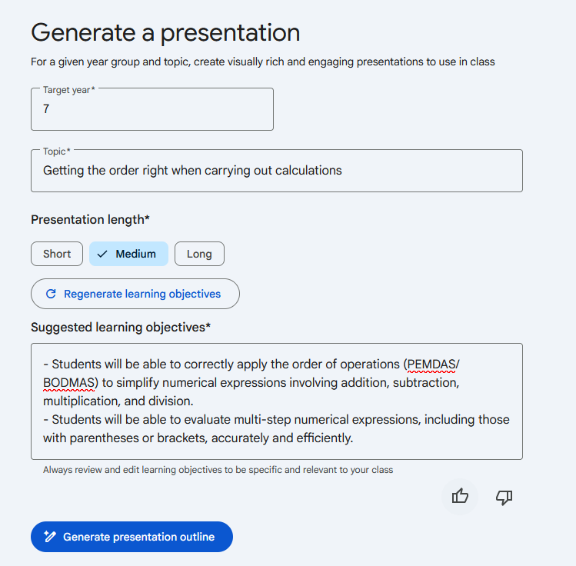Click the underlined word BODMAS

(x=69, y=383)
